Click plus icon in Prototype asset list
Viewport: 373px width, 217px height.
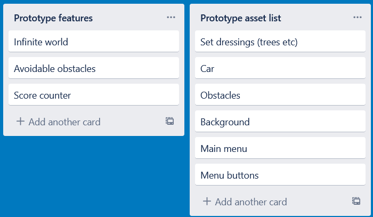pos(207,202)
